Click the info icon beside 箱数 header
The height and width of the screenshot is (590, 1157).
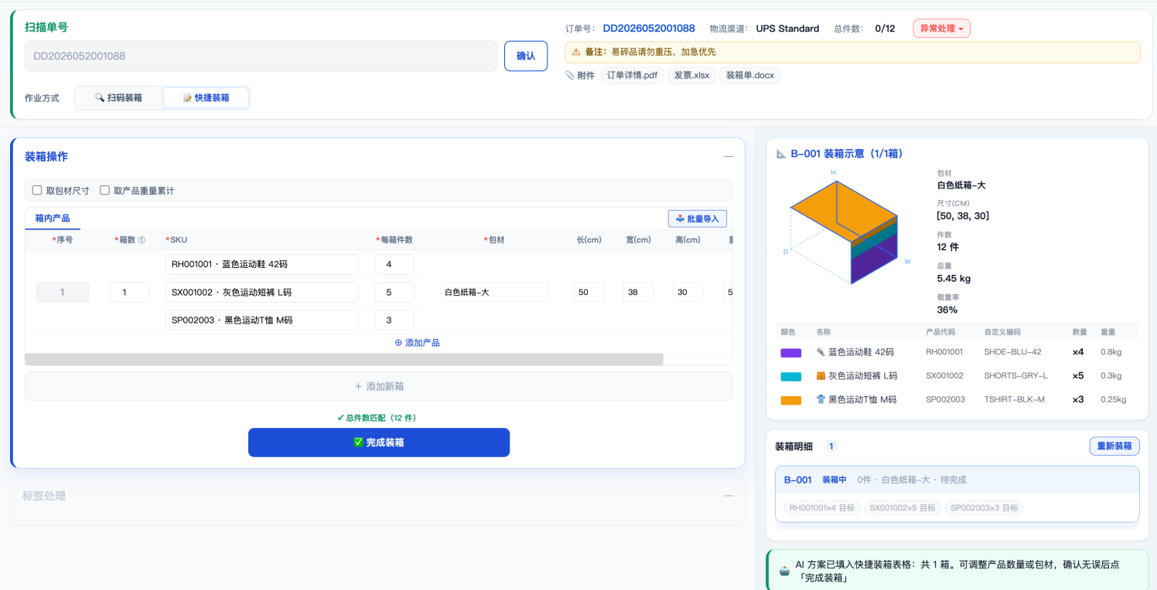click(x=142, y=240)
